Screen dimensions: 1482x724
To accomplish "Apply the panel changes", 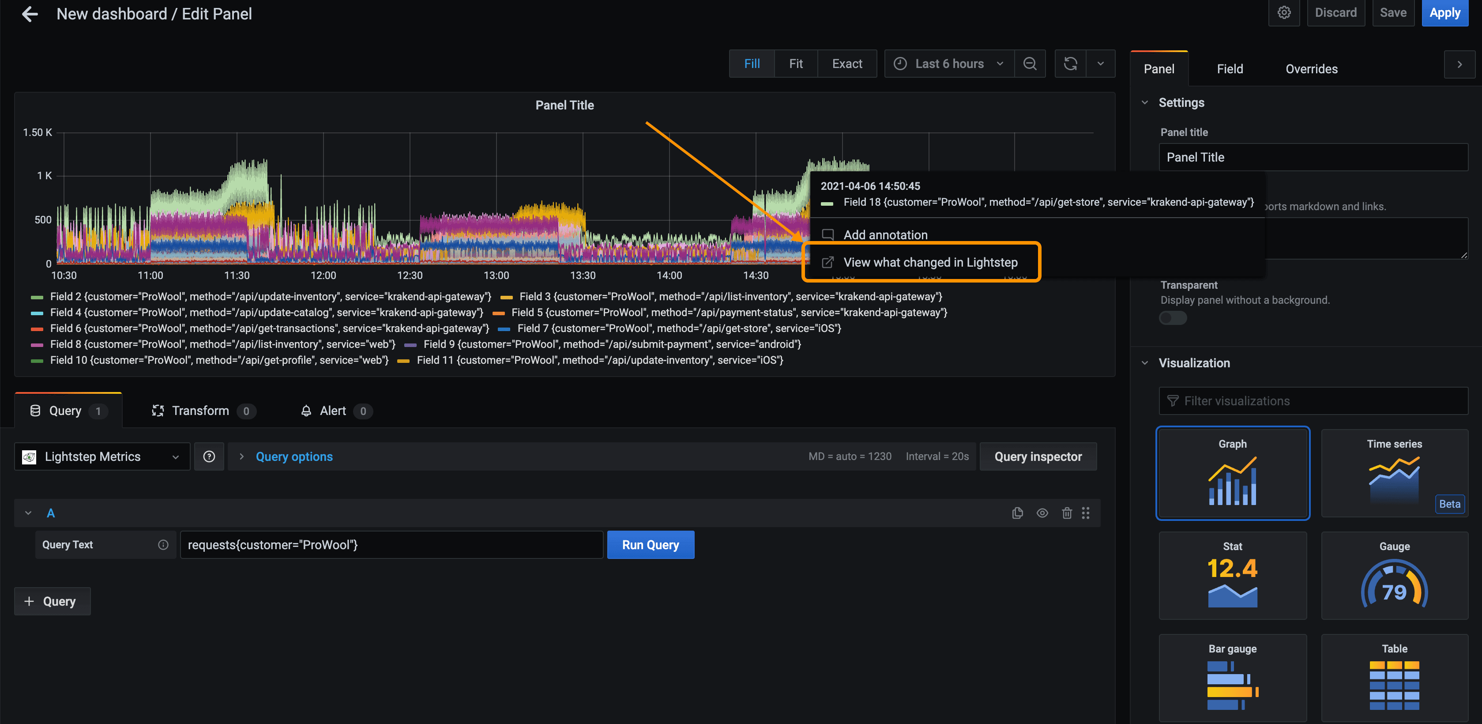I will (x=1444, y=13).
